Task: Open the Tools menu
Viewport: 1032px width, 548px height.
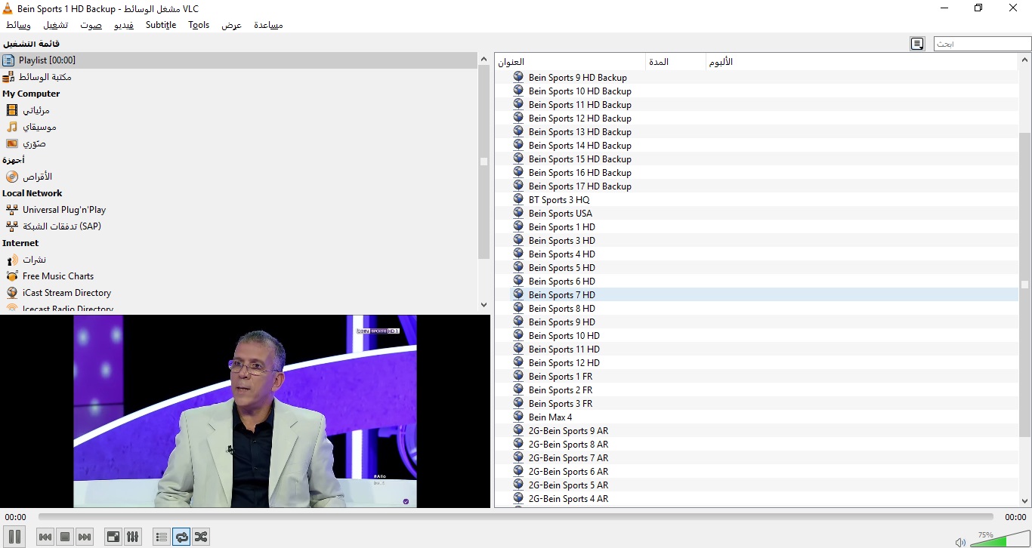Action: tap(199, 25)
